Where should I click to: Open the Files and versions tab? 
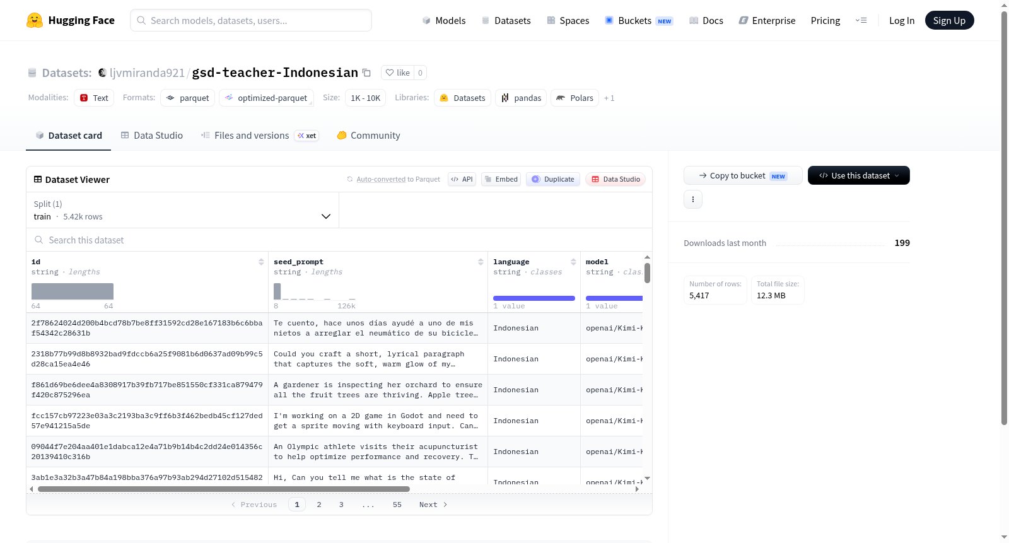click(x=260, y=136)
